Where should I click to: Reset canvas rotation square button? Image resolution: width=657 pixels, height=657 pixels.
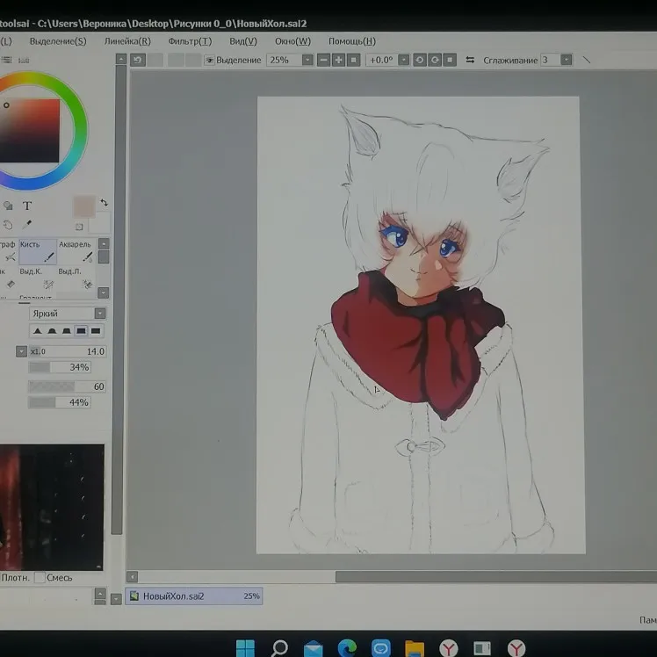[450, 60]
